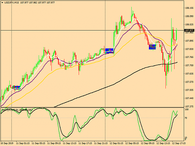This screenshot has width=195, height=146.
Task: Click the 108.155 price scale value
Action: 189,8
